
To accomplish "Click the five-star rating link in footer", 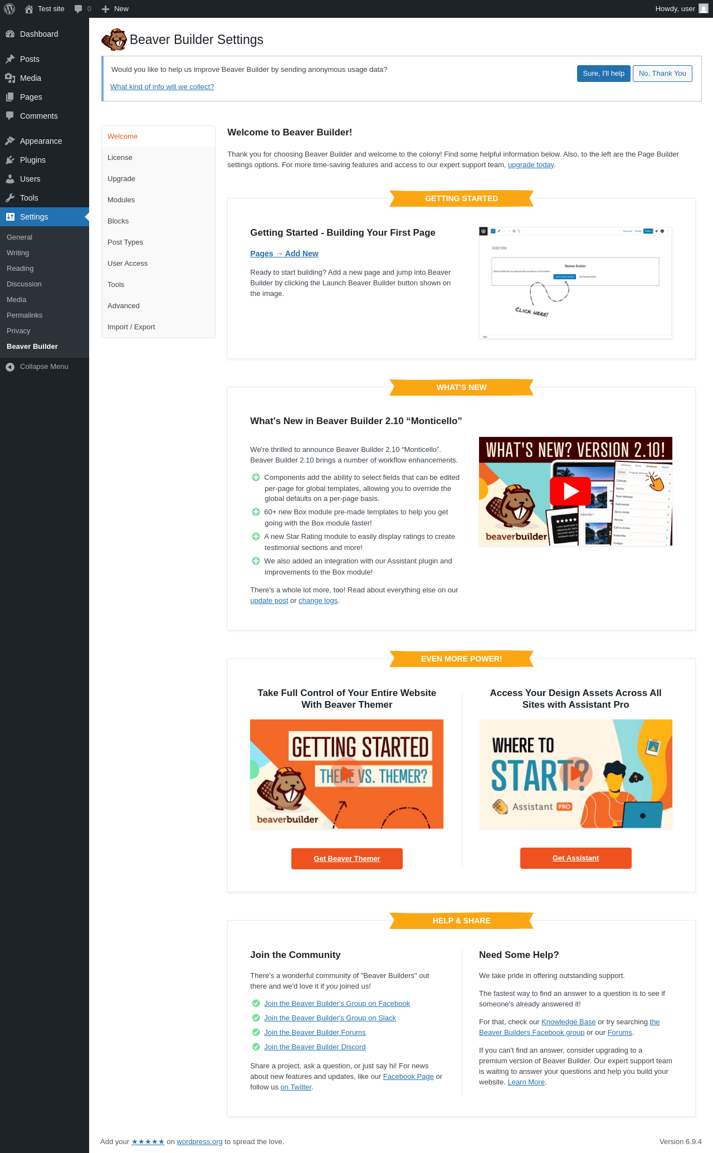I will (148, 1142).
